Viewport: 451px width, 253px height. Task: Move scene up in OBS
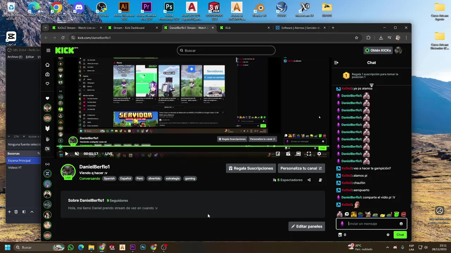tap(32, 212)
